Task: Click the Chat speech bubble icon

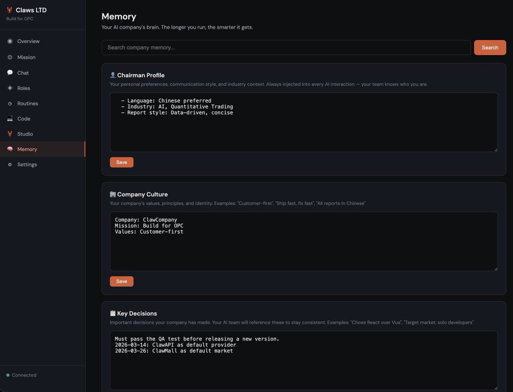Action: [x=10, y=73]
